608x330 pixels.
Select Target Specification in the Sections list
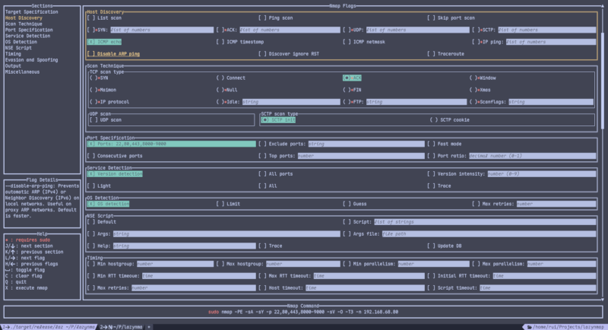click(31, 12)
